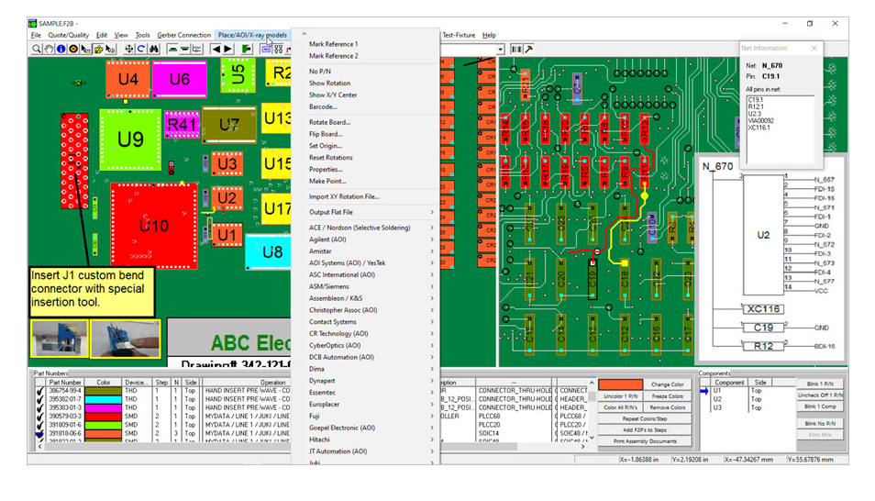The height and width of the screenshot is (501, 875).
Task: Toggle checkmark for part 391809-01-6
Action: point(39,425)
